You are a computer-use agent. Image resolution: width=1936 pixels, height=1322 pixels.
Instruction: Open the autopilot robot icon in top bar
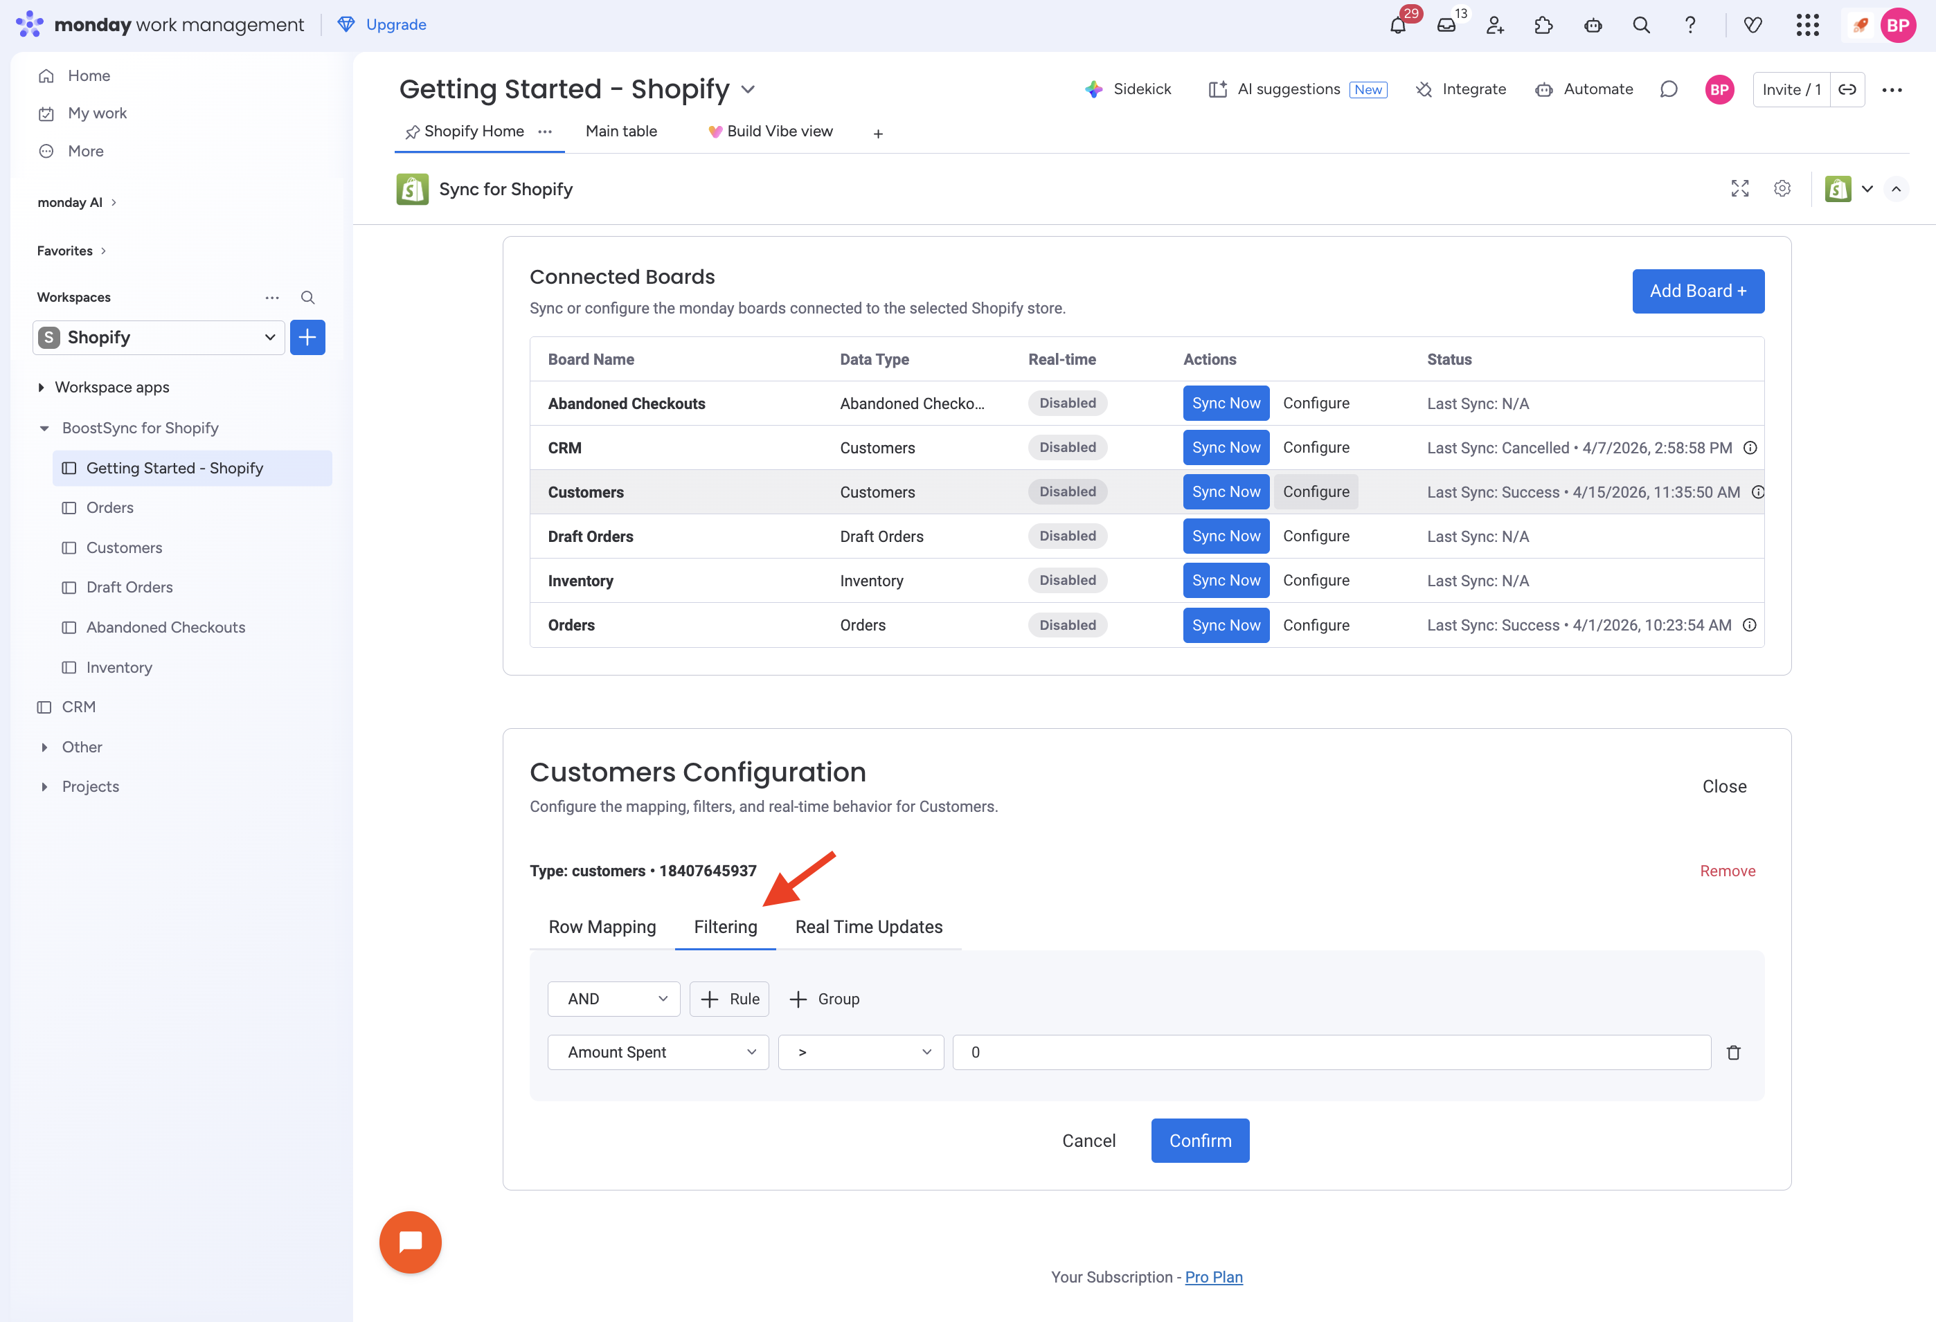point(1593,25)
